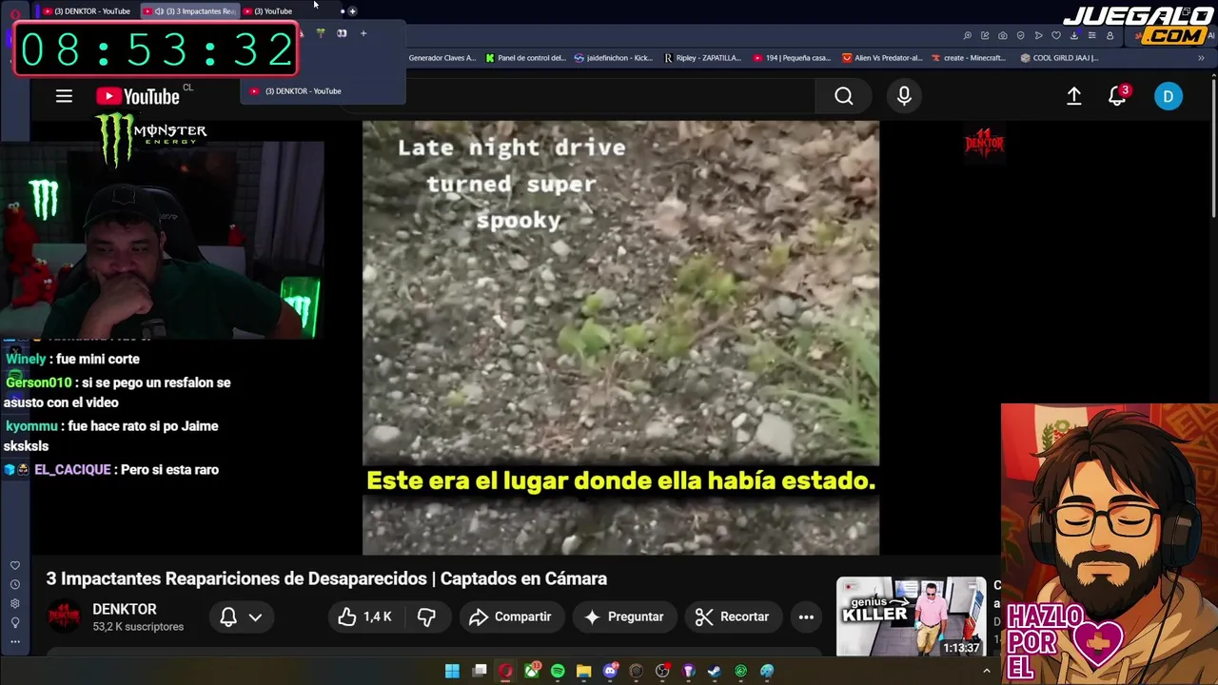Open a new browser tab with plus button
This screenshot has height=685, width=1218.
(352, 11)
